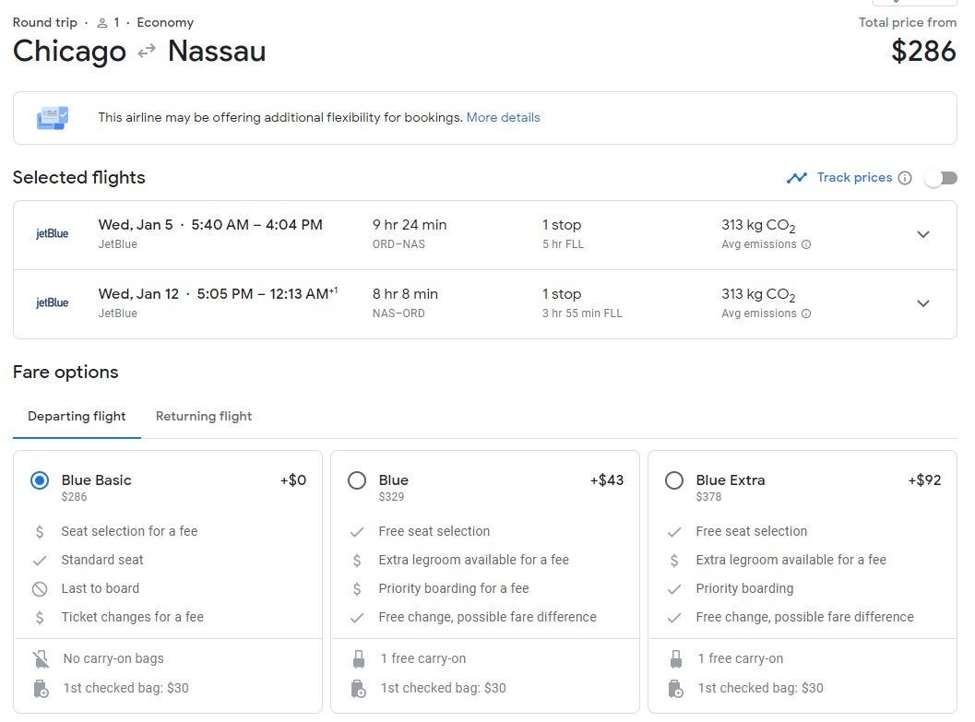Expand the Wed, Jan 5 flight details
This screenshot has height=722, width=975.
pos(922,234)
